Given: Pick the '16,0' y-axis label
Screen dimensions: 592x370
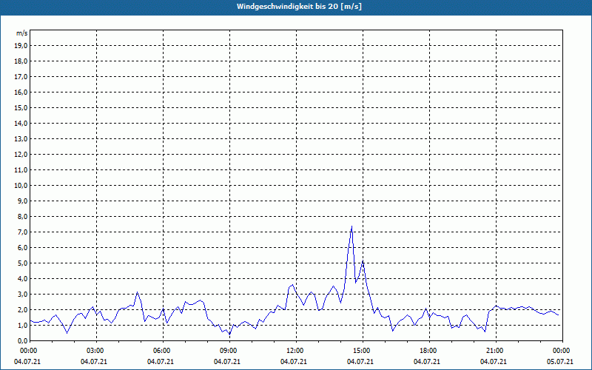Looking at the screenshot, I should click(21, 92).
